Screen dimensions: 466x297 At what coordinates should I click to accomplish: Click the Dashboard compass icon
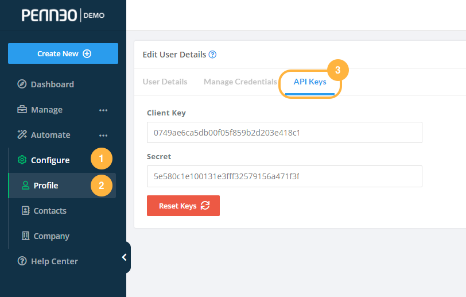[x=22, y=84]
